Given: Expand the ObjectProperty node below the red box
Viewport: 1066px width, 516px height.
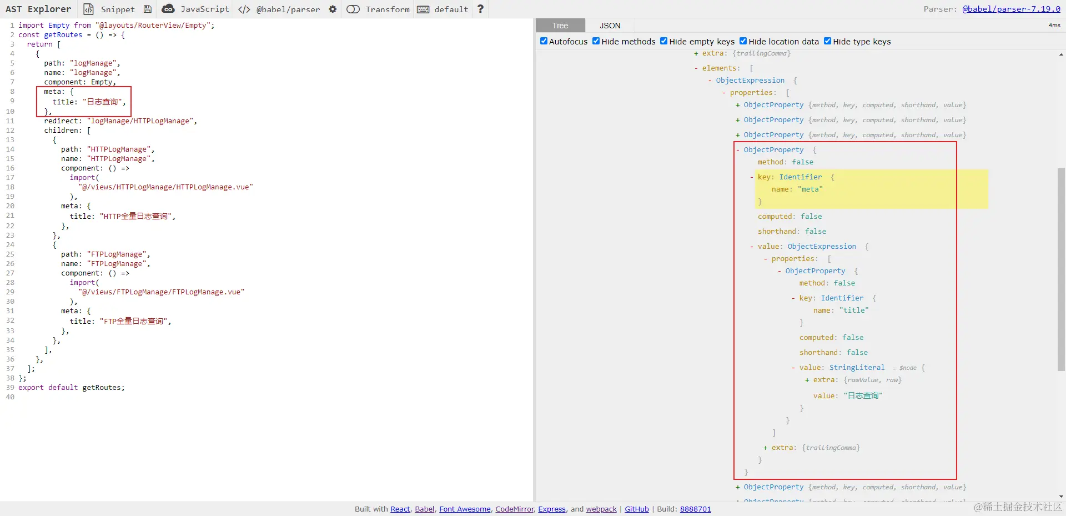Looking at the screenshot, I should click(x=738, y=487).
